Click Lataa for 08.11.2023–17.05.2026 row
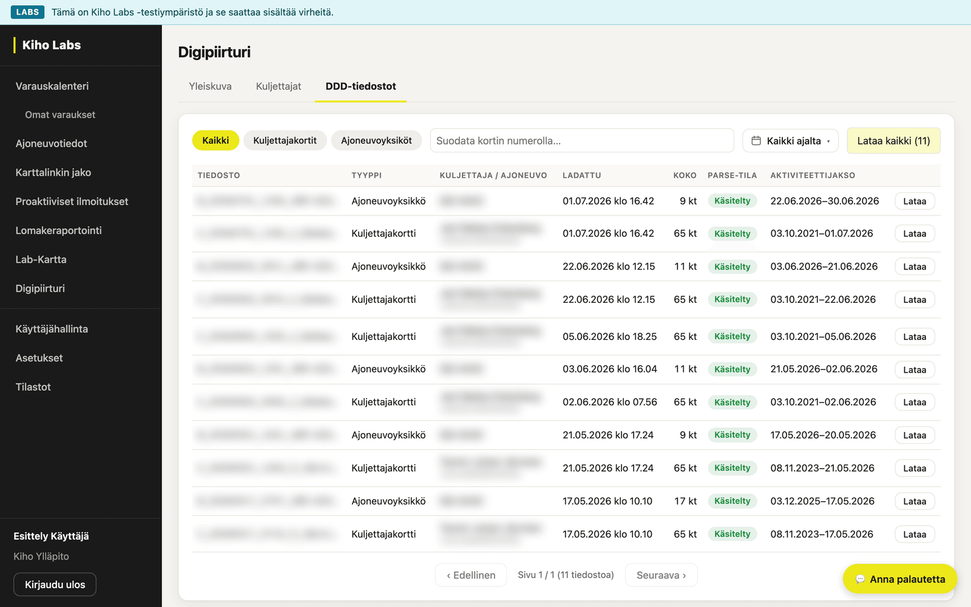The image size is (971, 607). click(x=915, y=535)
